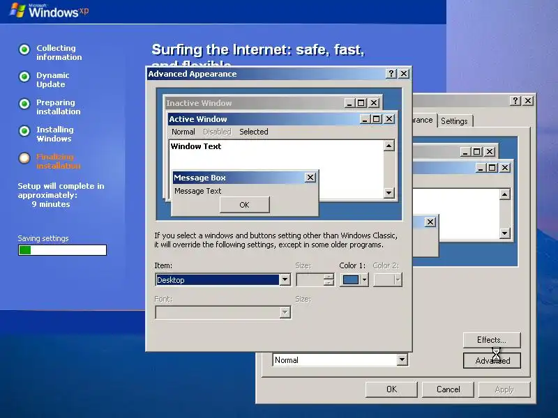This screenshot has width=558, height=418.
Task: Select the Normal menu item in preview
Action: [183, 132]
